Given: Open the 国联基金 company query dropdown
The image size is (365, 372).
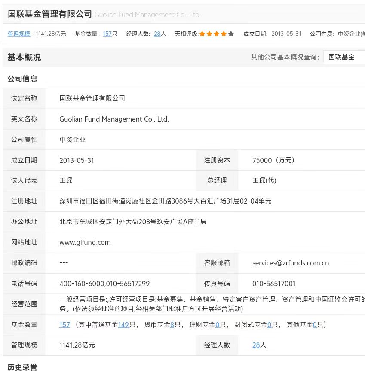Looking at the screenshot, I should (x=345, y=57).
